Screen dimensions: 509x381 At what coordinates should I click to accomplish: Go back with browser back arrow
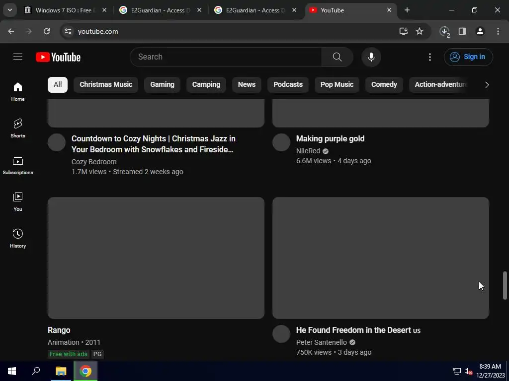click(11, 31)
